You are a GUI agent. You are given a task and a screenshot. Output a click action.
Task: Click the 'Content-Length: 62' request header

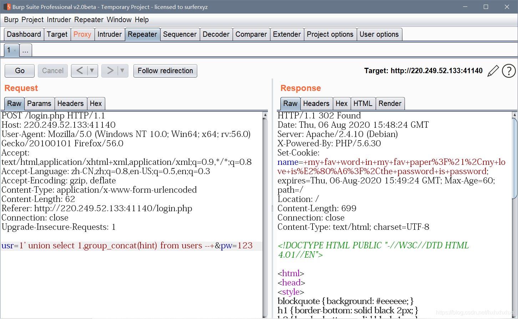38,199
